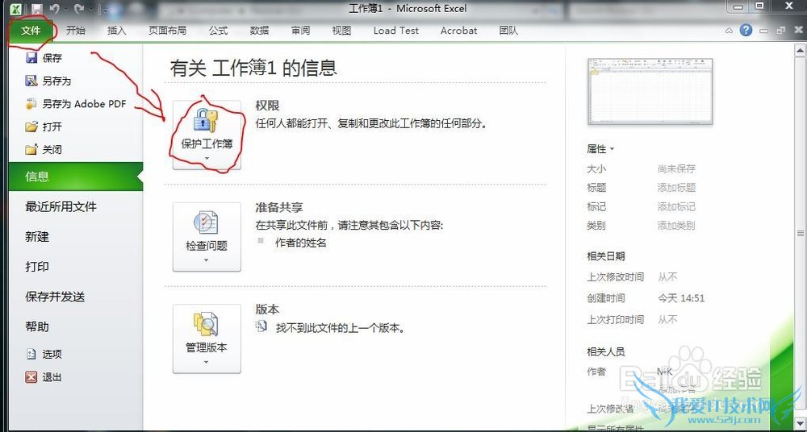Click the save icon in quick access toolbar
This screenshot has width=807, height=432.
click(x=36, y=9)
